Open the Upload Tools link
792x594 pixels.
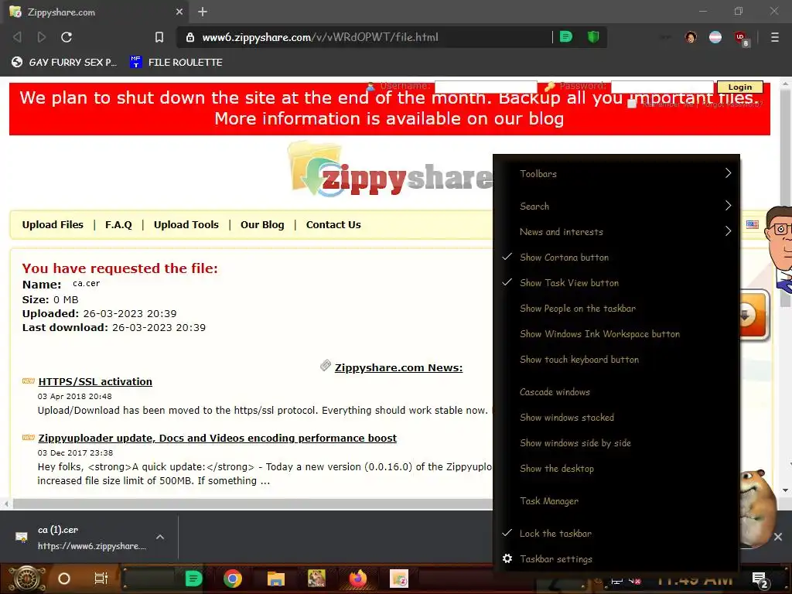[186, 225]
